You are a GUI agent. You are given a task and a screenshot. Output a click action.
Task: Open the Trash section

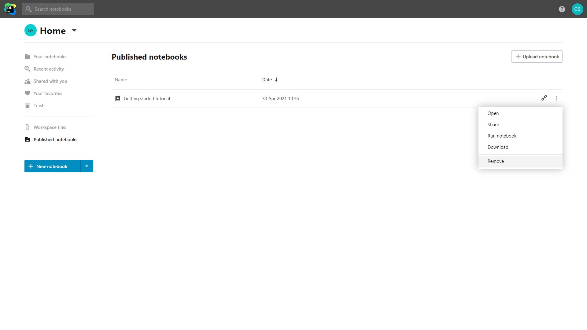coord(39,105)
